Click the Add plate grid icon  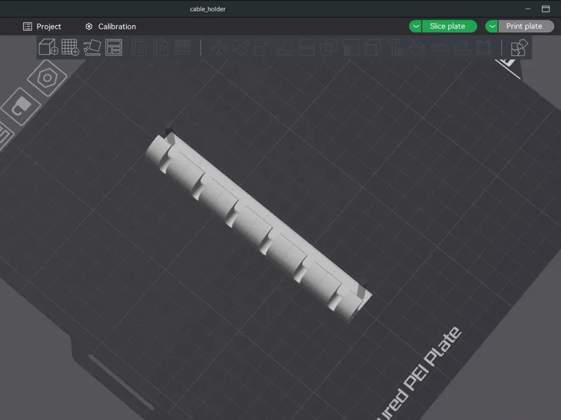pos(70,47)
